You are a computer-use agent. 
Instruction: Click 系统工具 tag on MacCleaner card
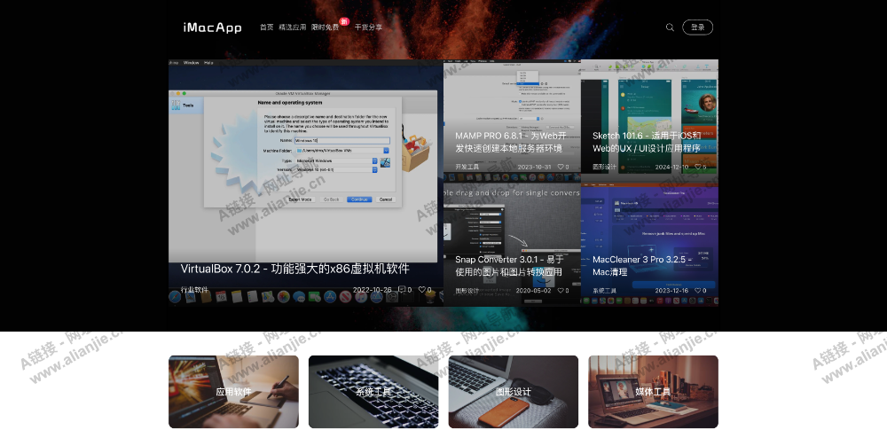click(605, 290)
